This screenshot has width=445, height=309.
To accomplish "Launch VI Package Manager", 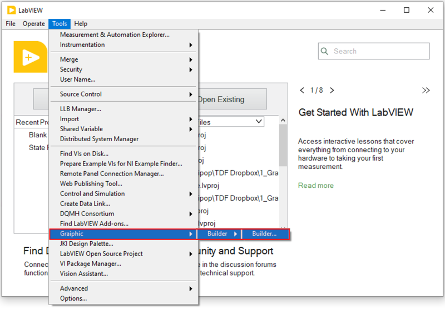I will tap(123, 263).
